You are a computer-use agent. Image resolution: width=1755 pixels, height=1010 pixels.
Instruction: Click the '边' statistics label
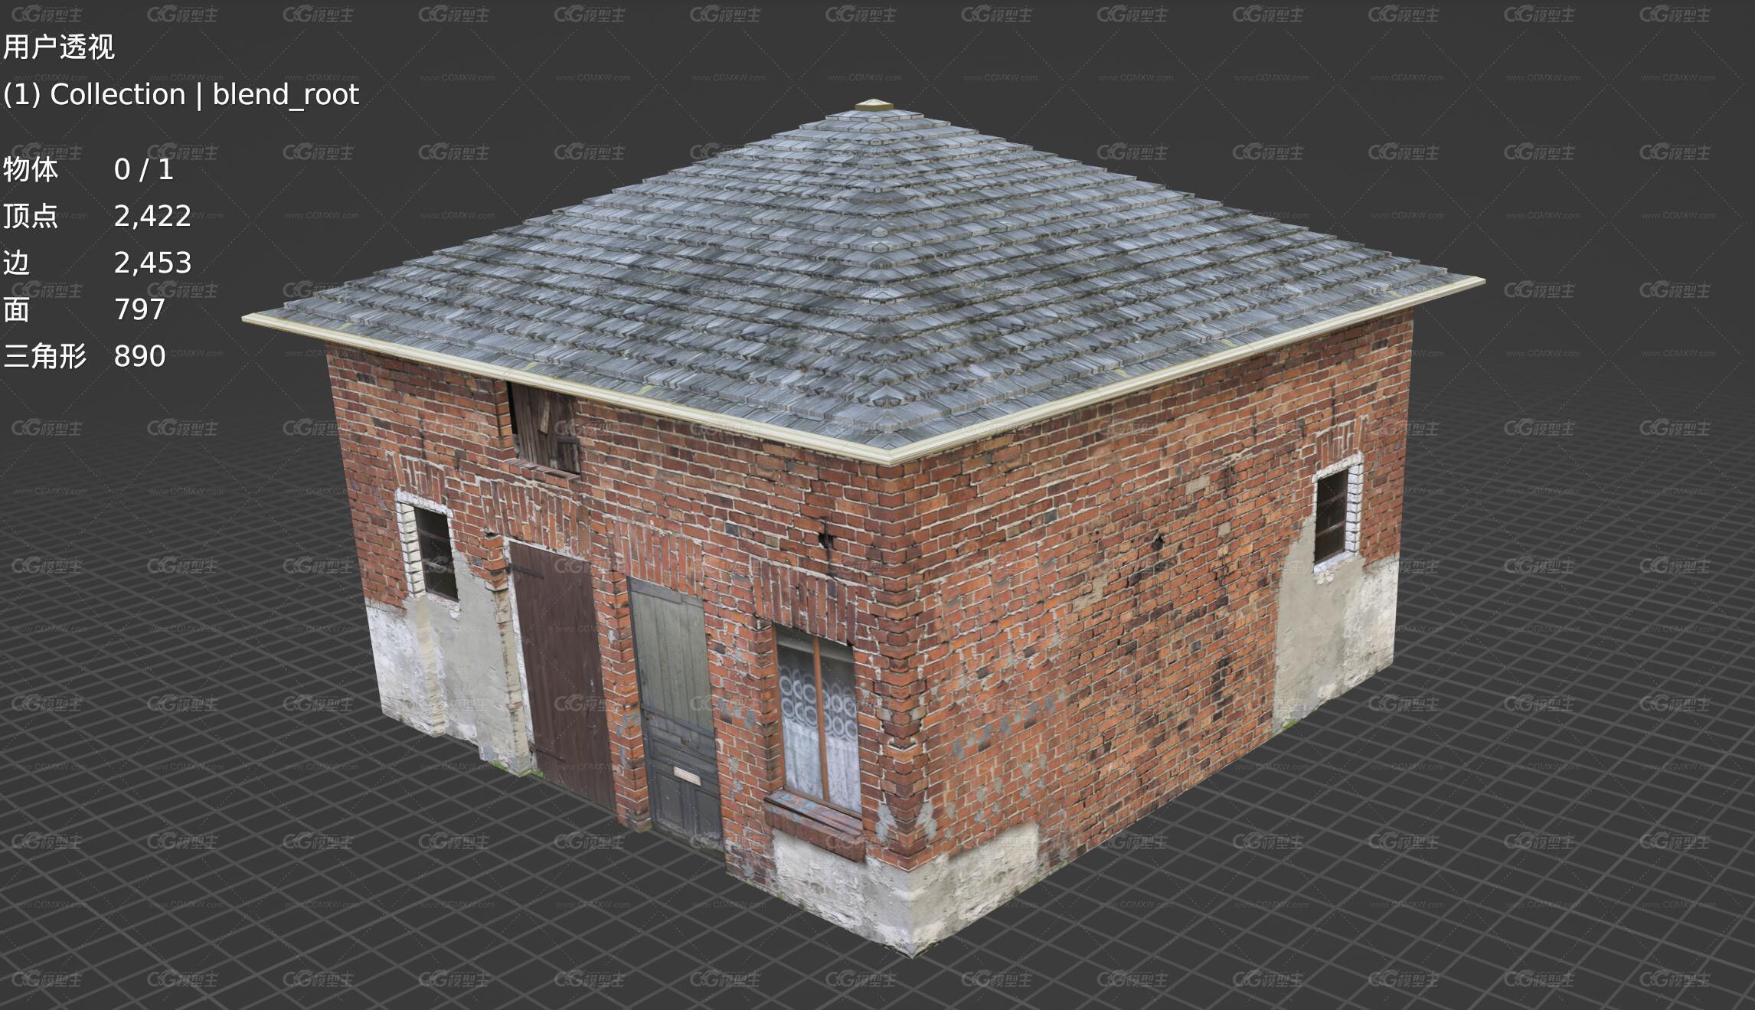point(17,263)
